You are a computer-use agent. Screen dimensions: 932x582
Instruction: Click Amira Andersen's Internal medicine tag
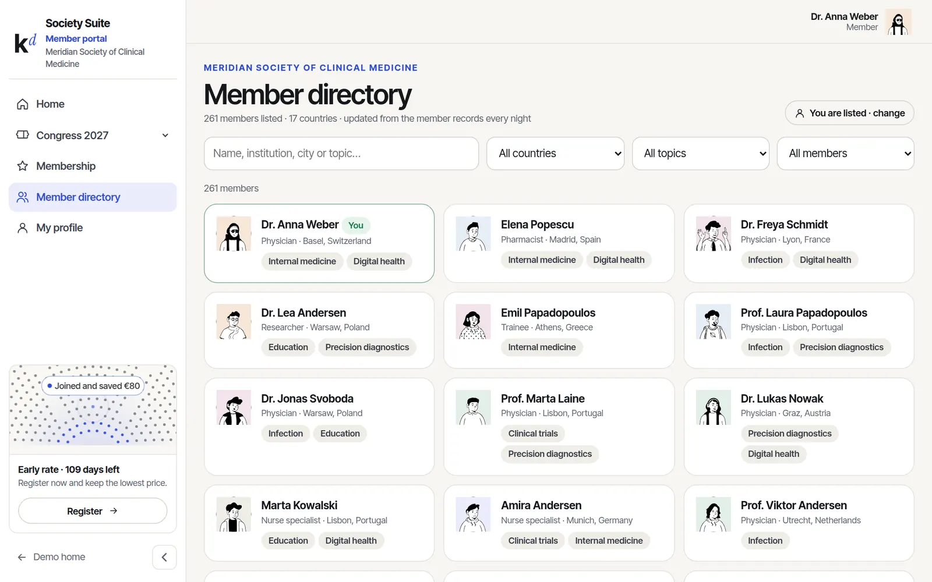[609, 541]
